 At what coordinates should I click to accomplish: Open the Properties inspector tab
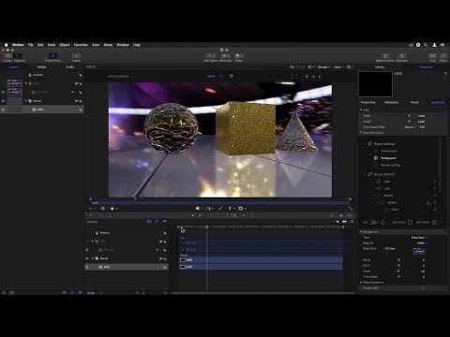(x=368, y=102)
